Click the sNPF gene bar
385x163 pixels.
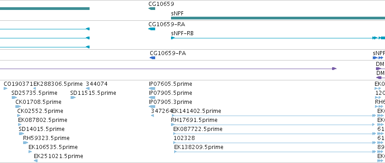(278, 18)
